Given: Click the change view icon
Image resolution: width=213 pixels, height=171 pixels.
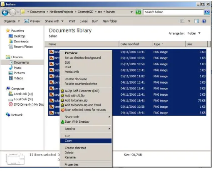Looking at the screenshot, I should 182,21.
